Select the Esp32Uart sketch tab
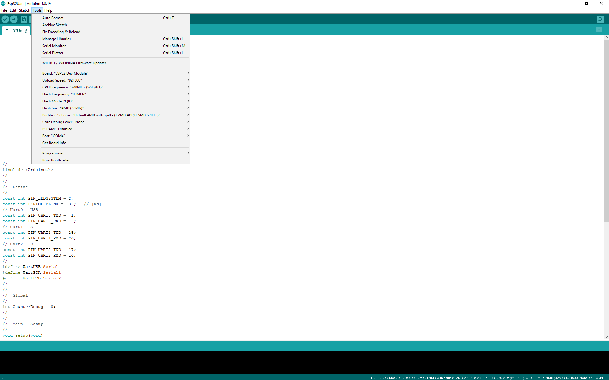609x380 pixels. click(16, 31)
